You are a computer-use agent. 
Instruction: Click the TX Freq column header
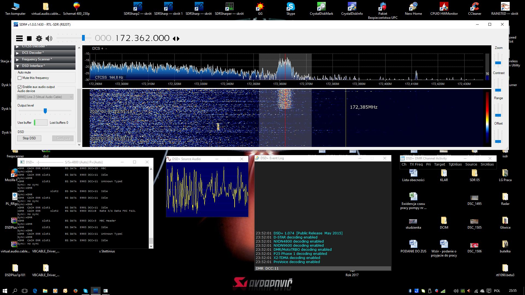(x=416, y=164)
